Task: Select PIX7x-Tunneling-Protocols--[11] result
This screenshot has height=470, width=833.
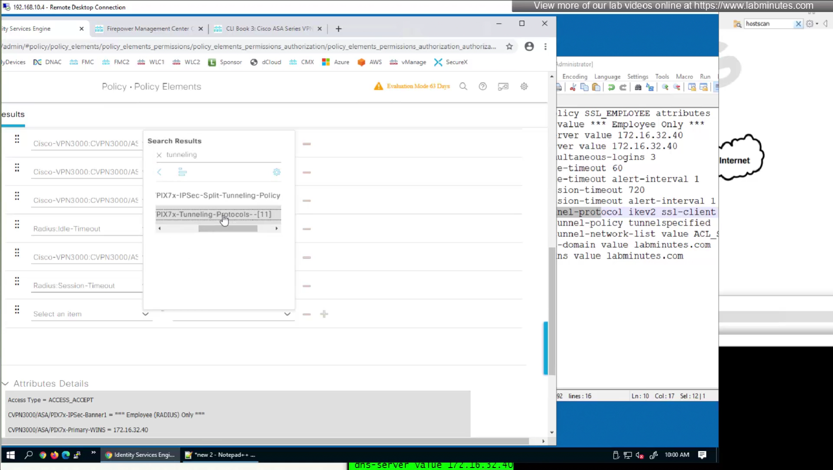Action: pos(214,214)
